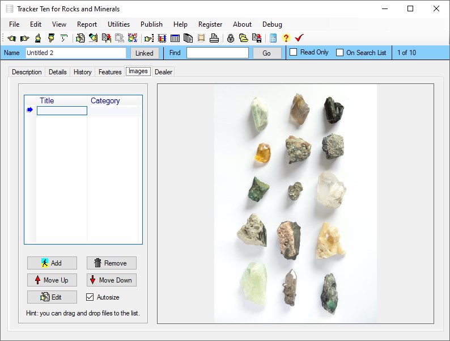The width and height of the screenshot is (450, 341).
Task: Tick the On Search List checkbox
Action: click(x=340, y=53)
